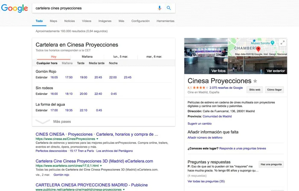Select Gorrión Rojo 17:50 showtime
Viewport: 299px width, 191px height.
69,77
